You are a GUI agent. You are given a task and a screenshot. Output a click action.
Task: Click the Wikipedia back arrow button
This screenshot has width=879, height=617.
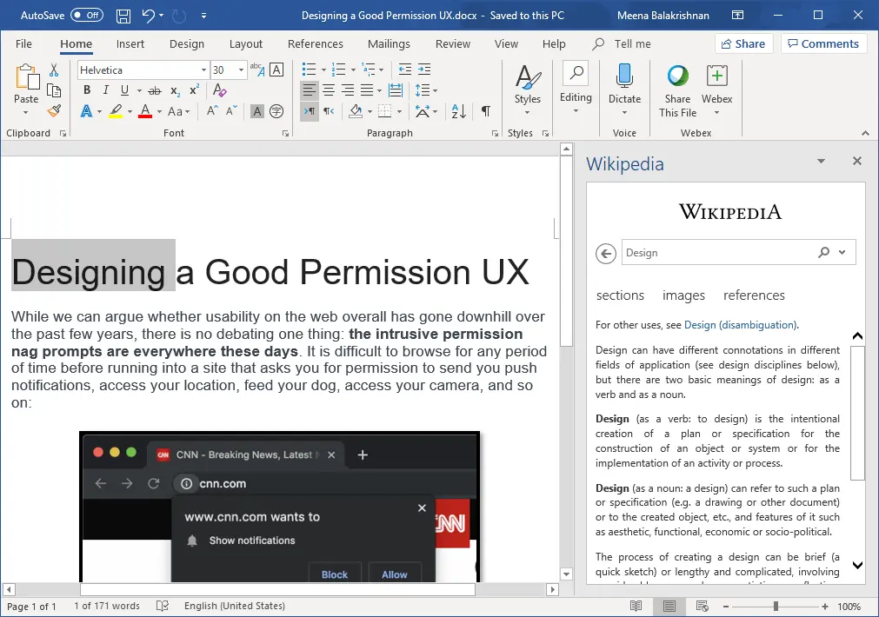point(606,253)
